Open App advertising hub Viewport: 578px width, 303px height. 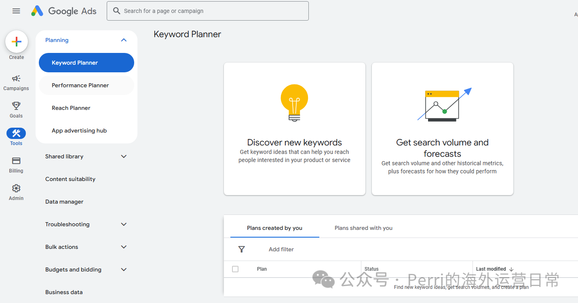click(86, 130)
